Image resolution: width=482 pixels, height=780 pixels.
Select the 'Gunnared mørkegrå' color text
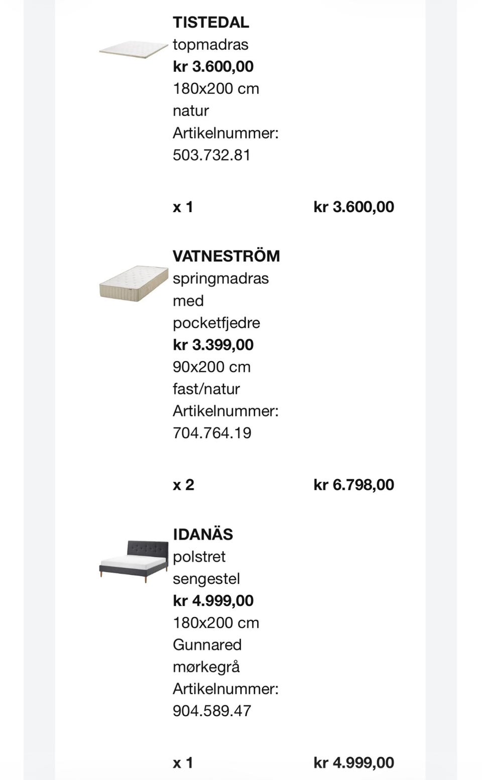pyautogui.click(x=207, y=655)
